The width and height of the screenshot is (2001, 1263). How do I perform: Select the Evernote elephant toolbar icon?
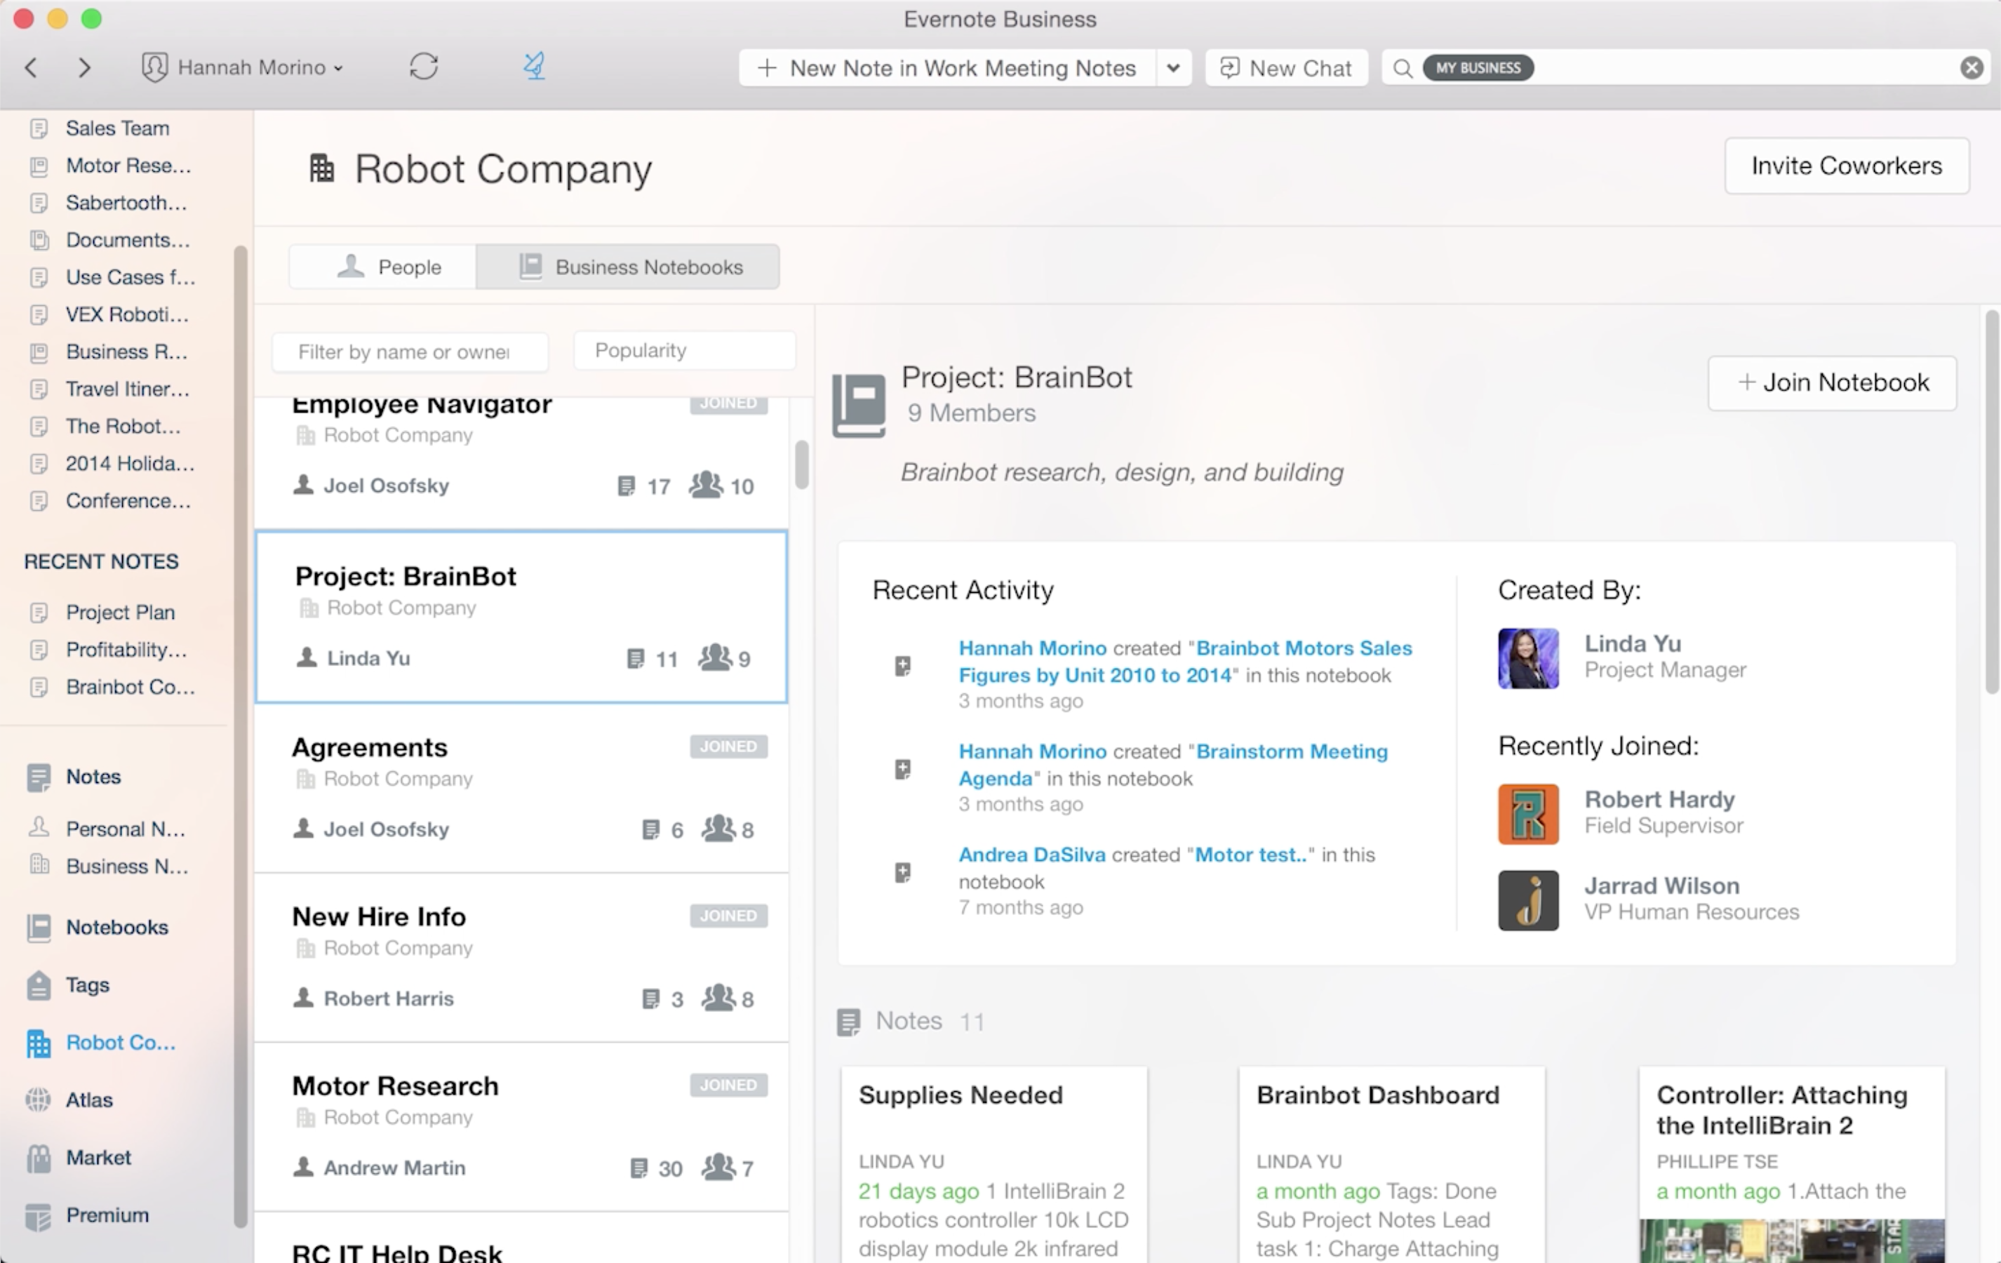(x=534, y=65)
